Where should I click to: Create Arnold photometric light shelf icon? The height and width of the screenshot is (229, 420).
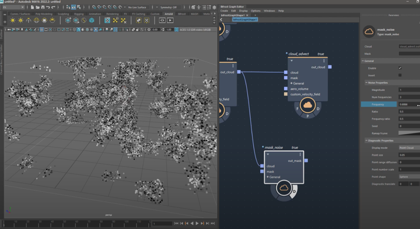(x=29, y=20)
